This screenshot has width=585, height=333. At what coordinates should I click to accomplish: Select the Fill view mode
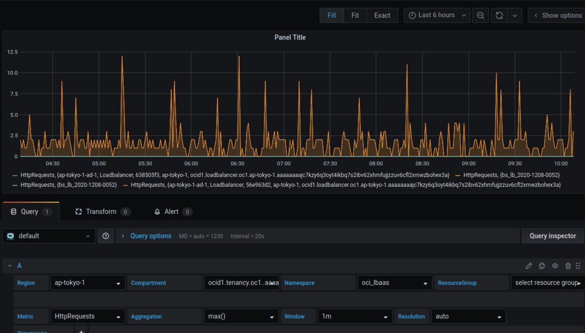(332, 16)
